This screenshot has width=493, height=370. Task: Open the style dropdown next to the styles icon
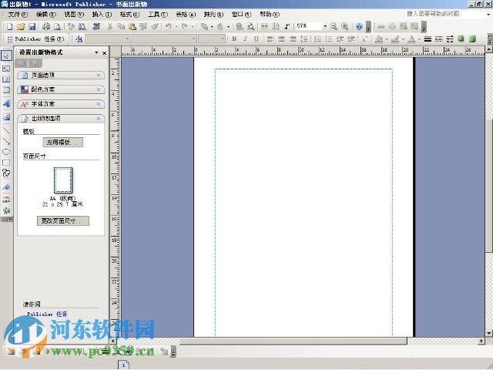pyautogui.click(x=127, y=39)
